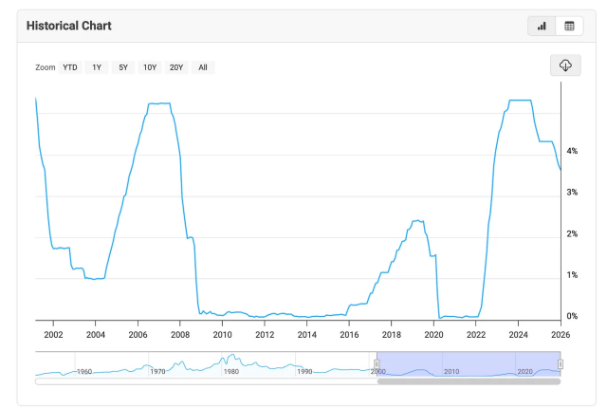The image size is (607, 408).
Task: Click the 2018 x-axis label
Action: point(392,334)
